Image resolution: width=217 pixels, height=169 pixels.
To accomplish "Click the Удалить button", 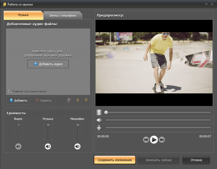I will pos(43,100).
